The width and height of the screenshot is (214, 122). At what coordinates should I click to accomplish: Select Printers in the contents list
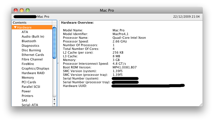[x=27, y=96]
